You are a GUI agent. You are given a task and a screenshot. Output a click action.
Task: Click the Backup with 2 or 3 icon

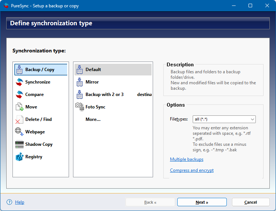pyautogui.click(x=80, y=95)
